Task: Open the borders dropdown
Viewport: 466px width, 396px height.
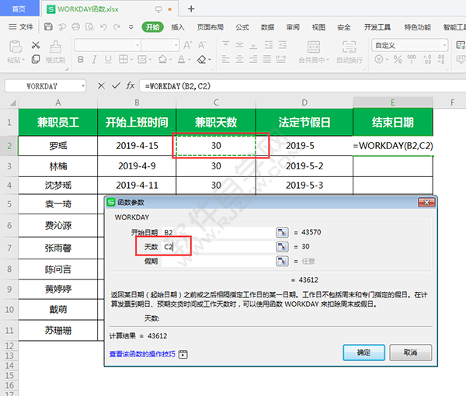Action: (131, 60)
